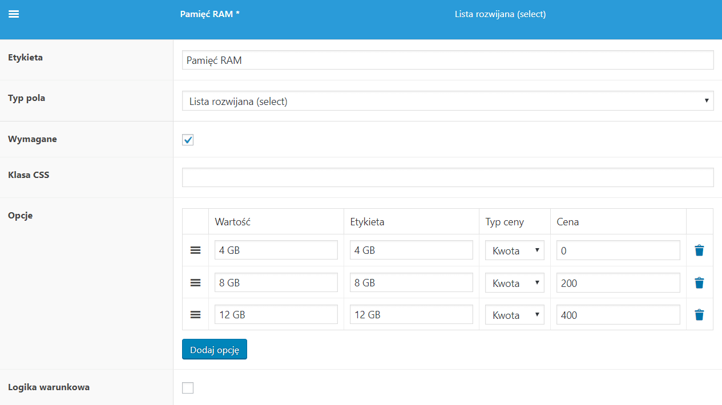Click the Cena field with value 0
This screenshot has width=722, height=405.
point(619,250)
